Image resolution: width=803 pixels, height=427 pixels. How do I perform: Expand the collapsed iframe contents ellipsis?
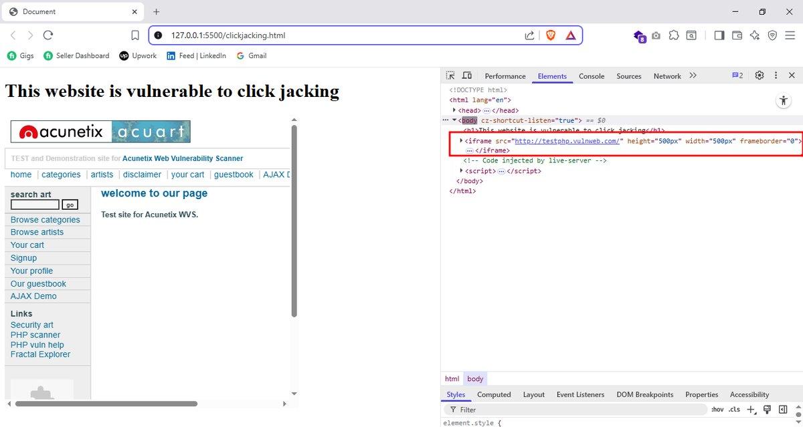coord(470,151)
